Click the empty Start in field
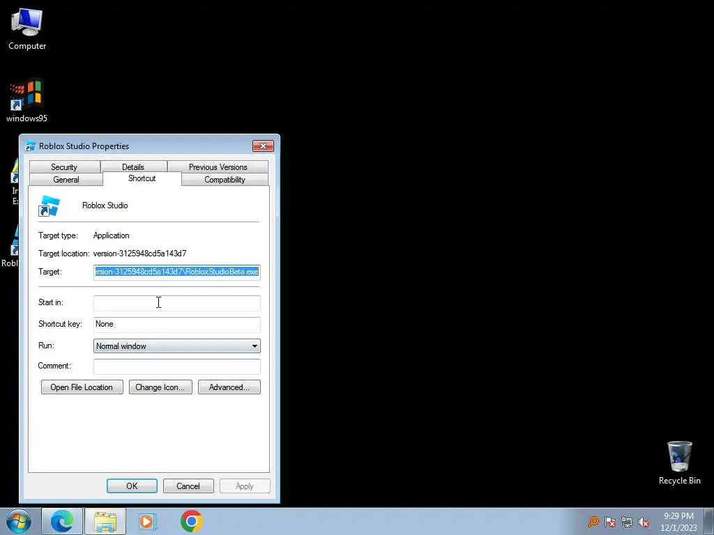 click(177, 303)
